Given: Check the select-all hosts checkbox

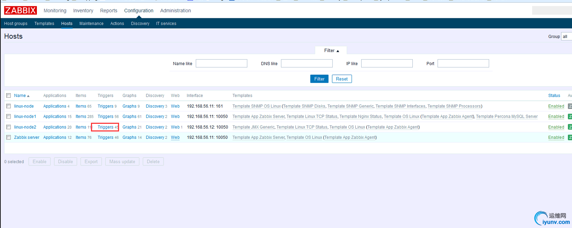Looking at the screenshot, I should [8, 95].
